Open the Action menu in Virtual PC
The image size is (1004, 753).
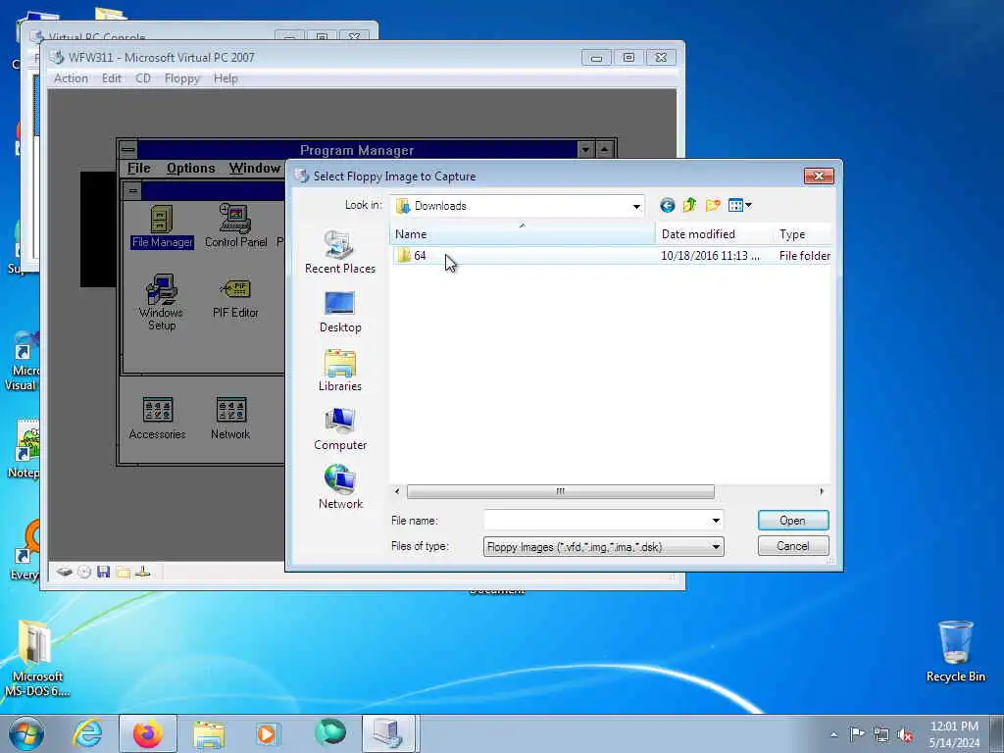[x=71, y=78]
